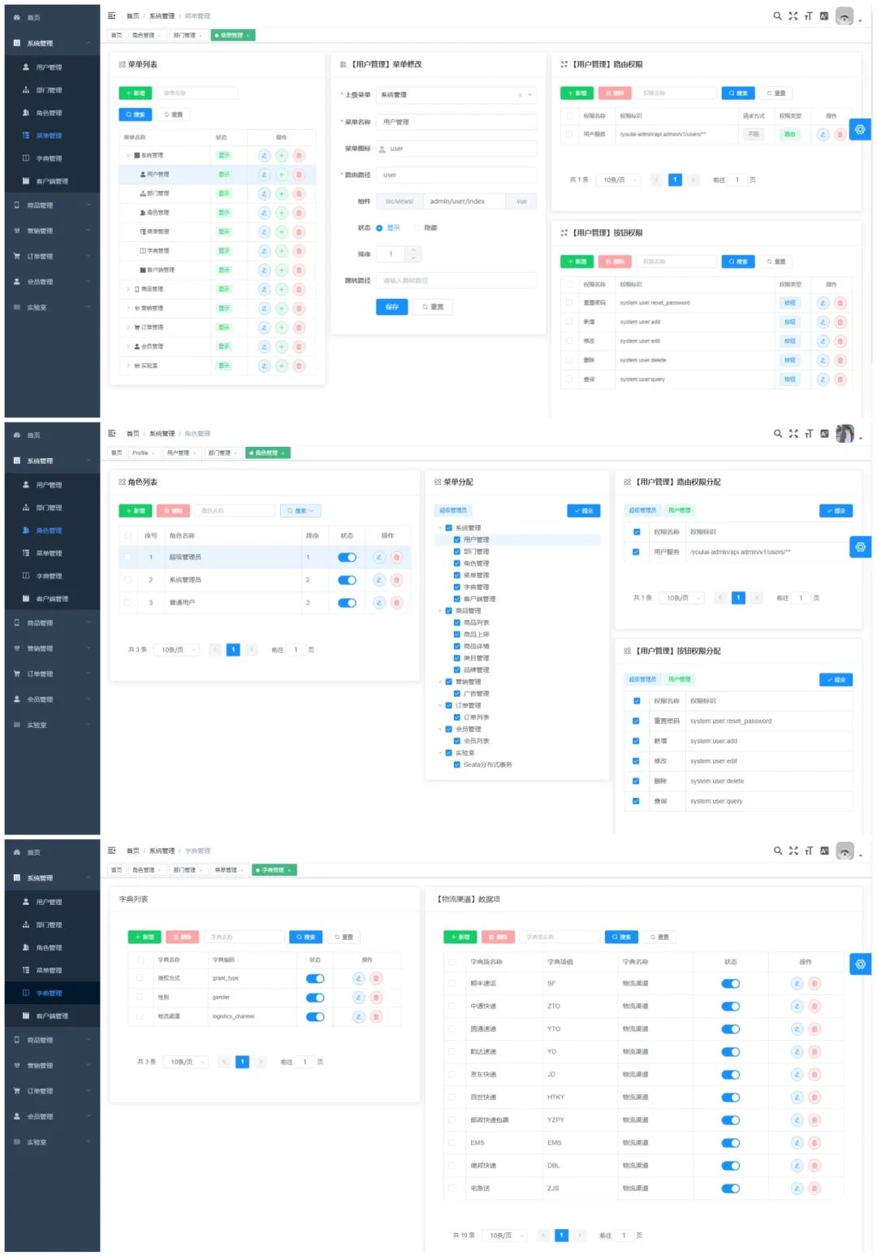This screenshot has height=1256, width=877.
Task: Uncheck 广告管理 in menu assignment tree
Action: point(457,694)
